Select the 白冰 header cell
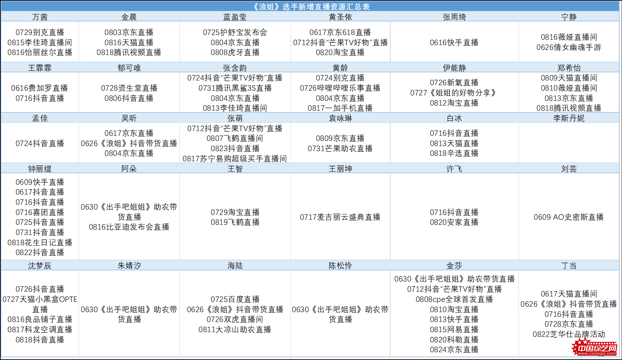This screenshot has width=622, height=360. [x=454, y=118]
